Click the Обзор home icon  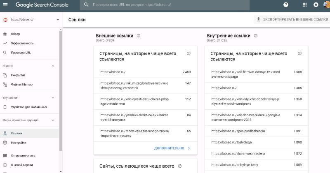point(5,34)
